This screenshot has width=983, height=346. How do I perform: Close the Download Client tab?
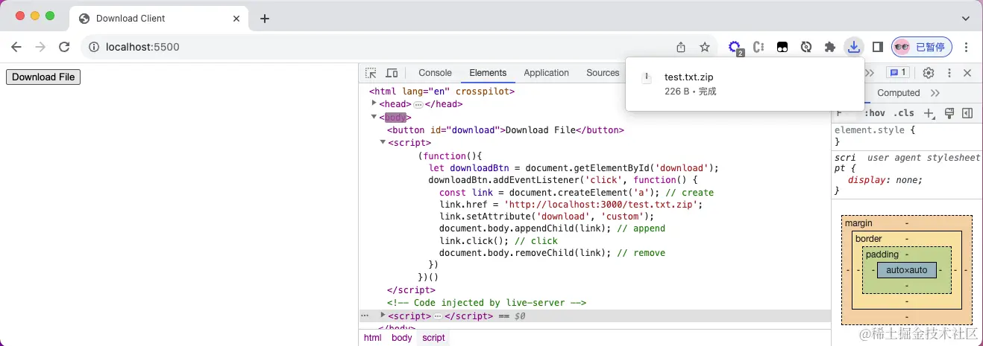click(x=238, y=19)
